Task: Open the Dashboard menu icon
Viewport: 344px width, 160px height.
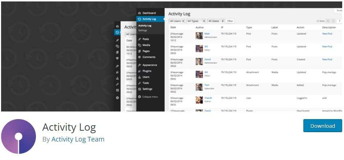Action: [x=139, y=13]
